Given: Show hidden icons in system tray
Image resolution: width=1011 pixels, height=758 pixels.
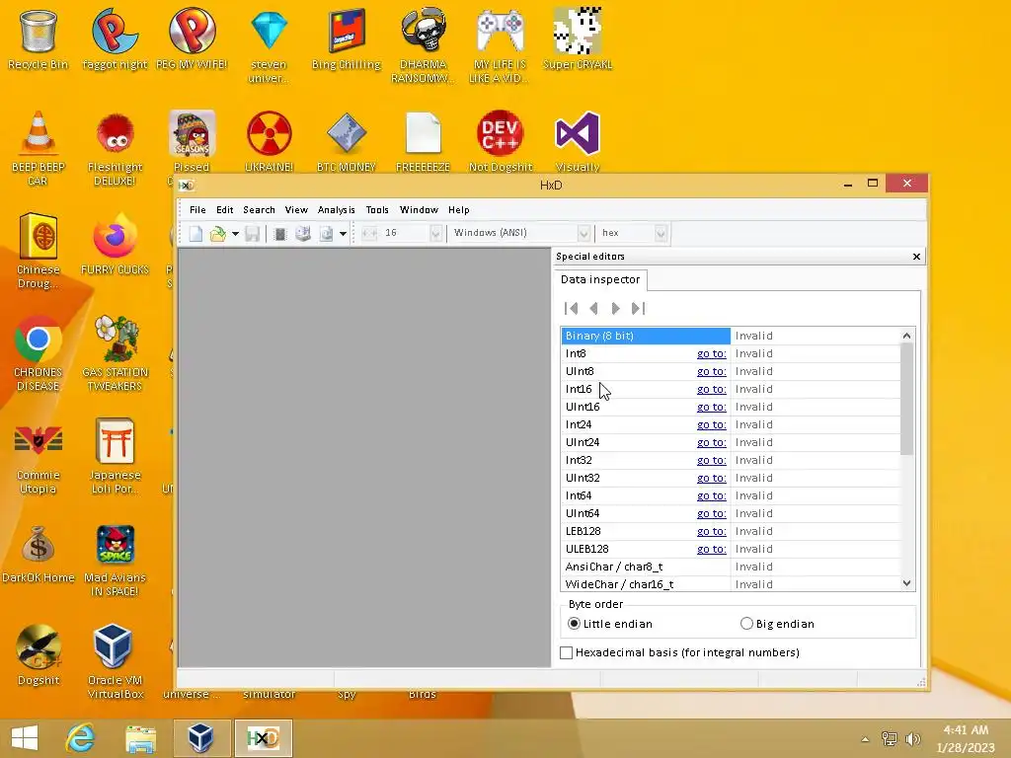Looking at the screenshot, I should coord(865,739).
